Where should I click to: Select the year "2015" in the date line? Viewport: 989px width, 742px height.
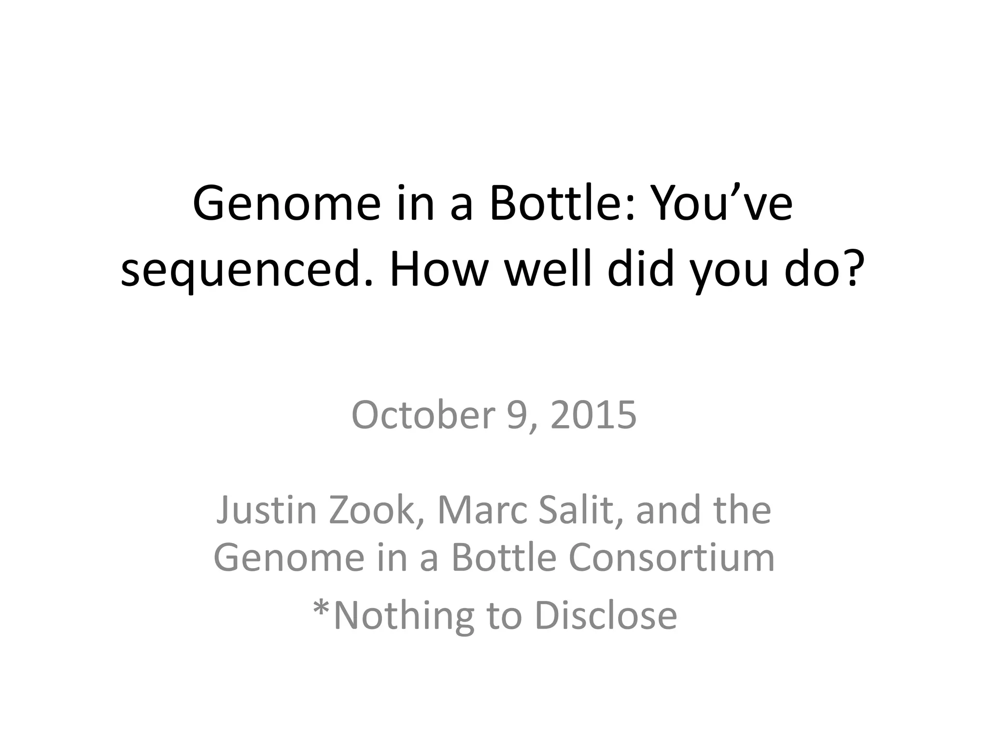(x=593, y=415)
